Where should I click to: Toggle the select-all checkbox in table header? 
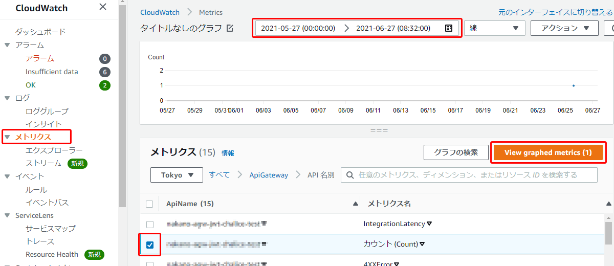149,204
